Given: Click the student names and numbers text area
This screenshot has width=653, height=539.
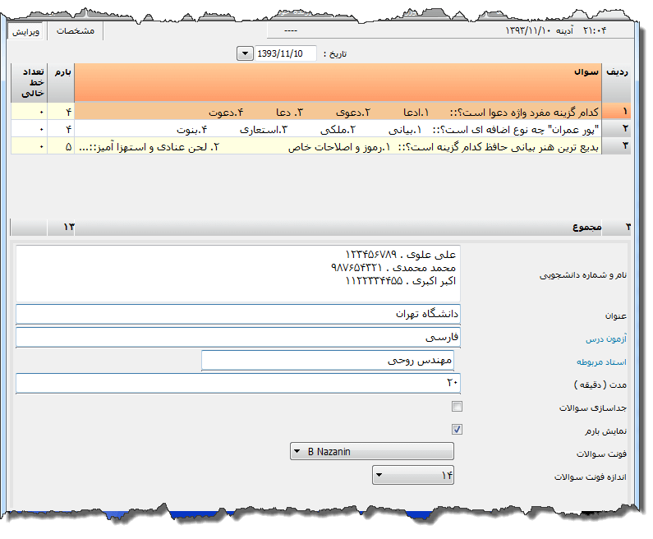Looking at the screenshot, I should coord(238,273).
